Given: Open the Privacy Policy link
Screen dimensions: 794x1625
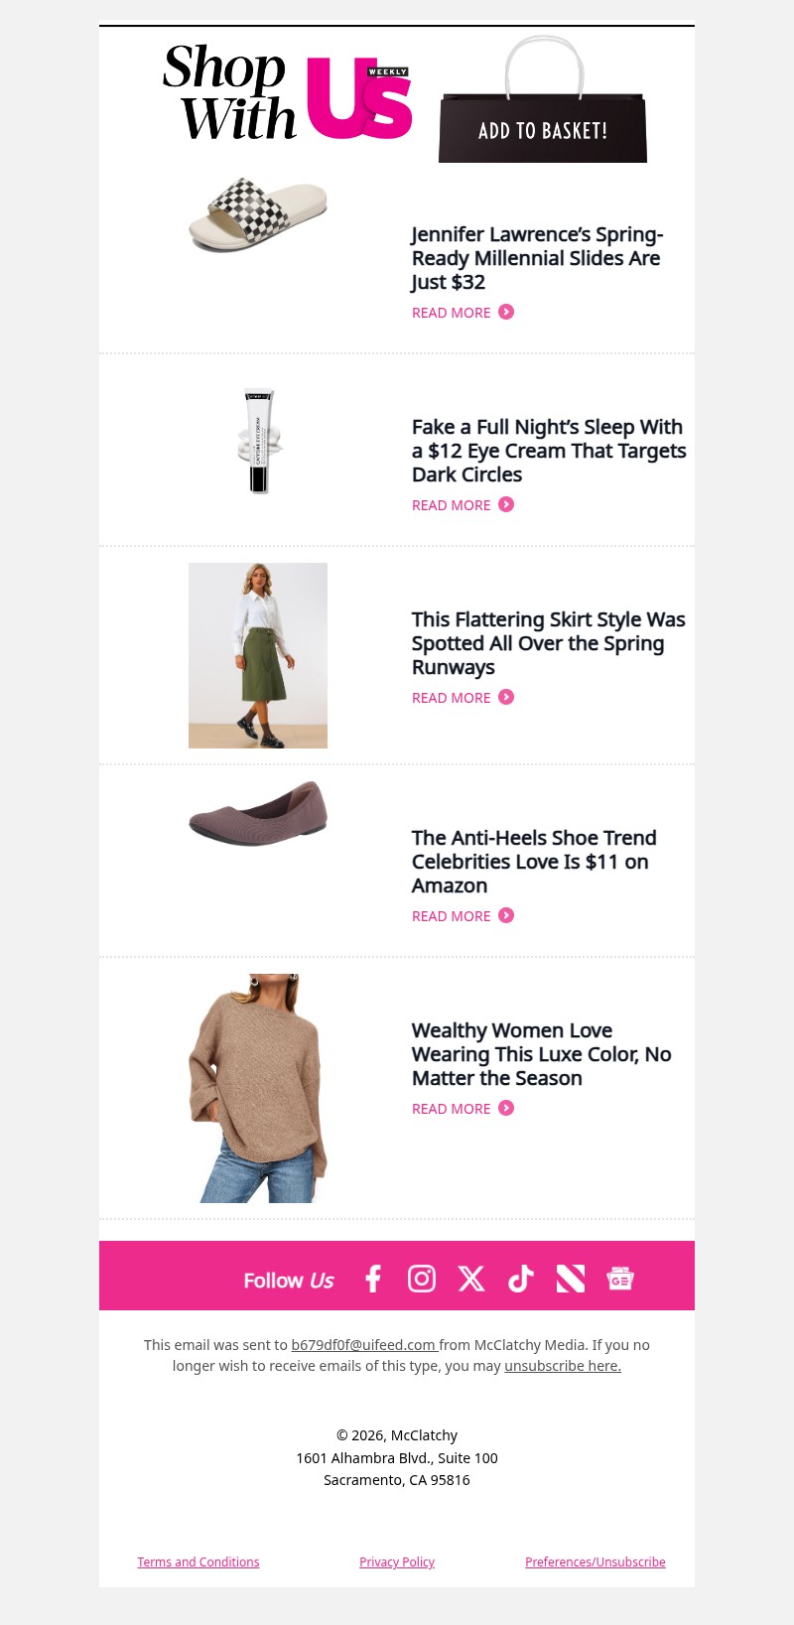Looking at the screenshot, I should [397, 1562].
